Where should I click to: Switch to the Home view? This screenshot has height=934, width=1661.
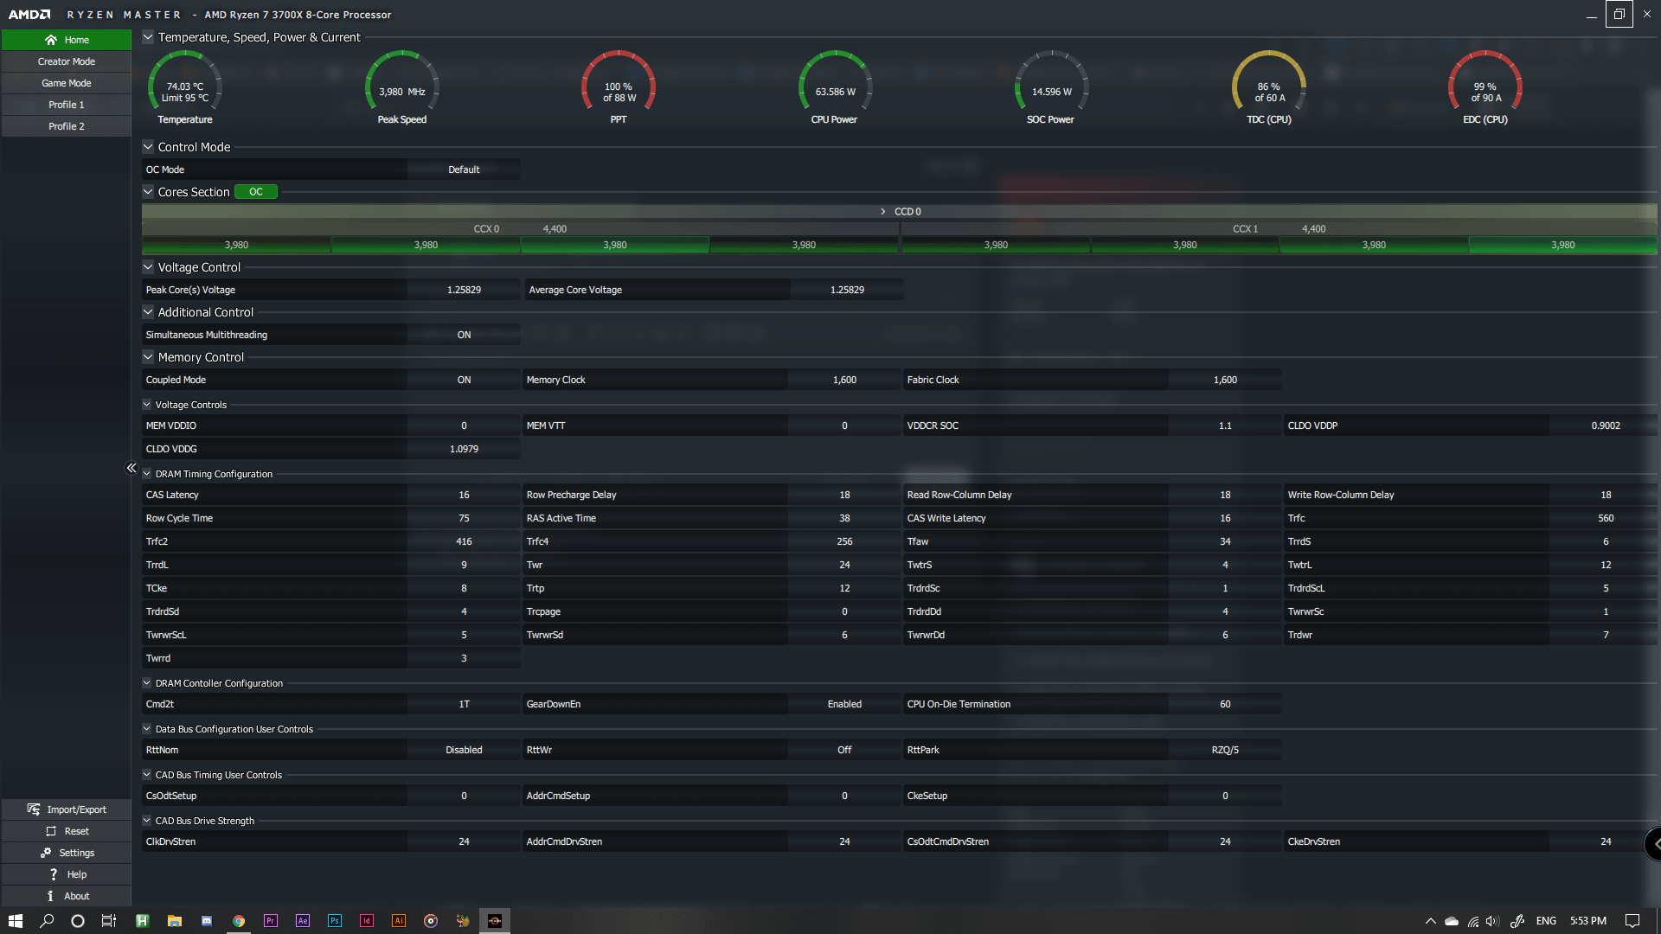[67, 40]
